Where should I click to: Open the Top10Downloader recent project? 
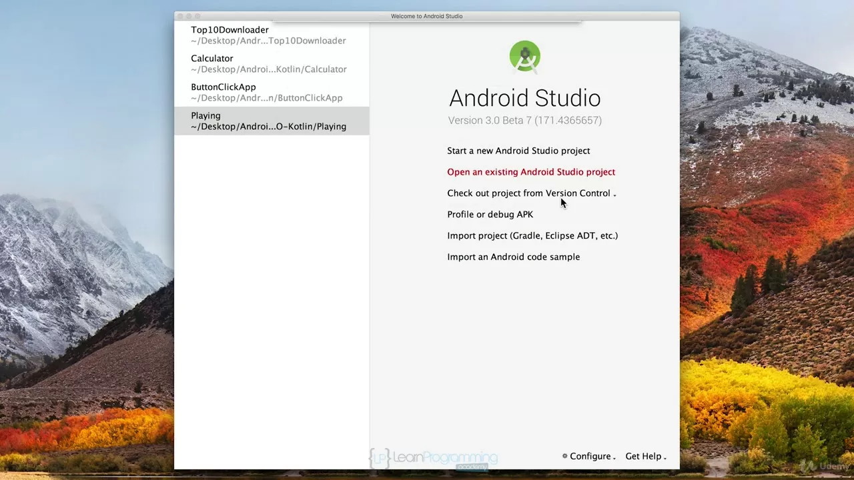(272, 35)
